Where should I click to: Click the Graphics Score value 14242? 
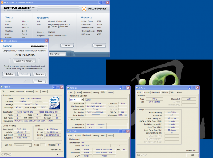99,31
